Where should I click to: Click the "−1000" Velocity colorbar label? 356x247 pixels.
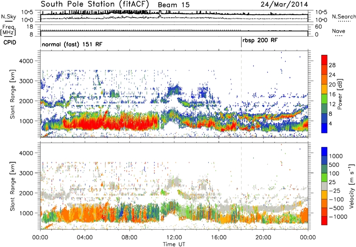tap(338, 217)
